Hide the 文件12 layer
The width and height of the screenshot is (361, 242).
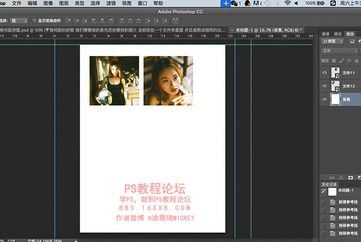pyautogui.click(x=325, y=86)
